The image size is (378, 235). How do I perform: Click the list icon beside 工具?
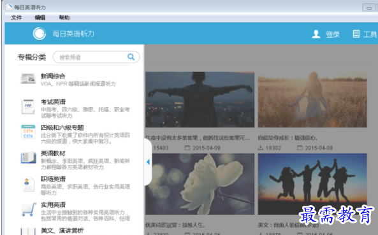pos(356,34)
